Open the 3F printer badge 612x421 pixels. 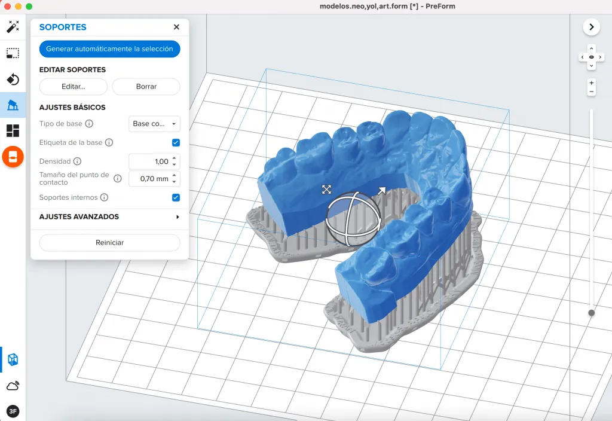tap(13, 411)
